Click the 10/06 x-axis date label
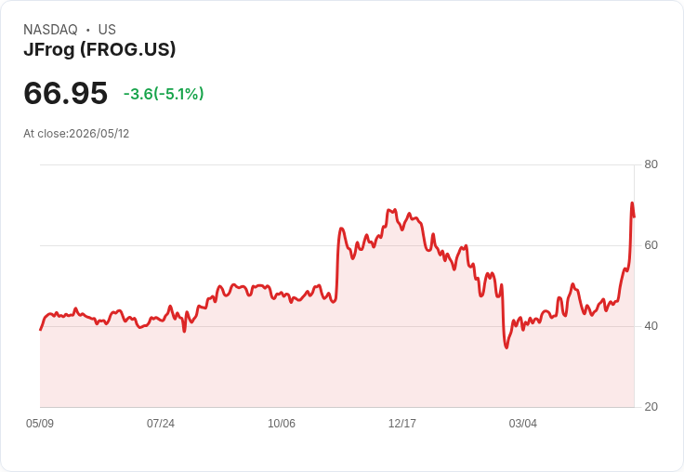The height and width of the screenshot is (472, 684). point(282,424)
